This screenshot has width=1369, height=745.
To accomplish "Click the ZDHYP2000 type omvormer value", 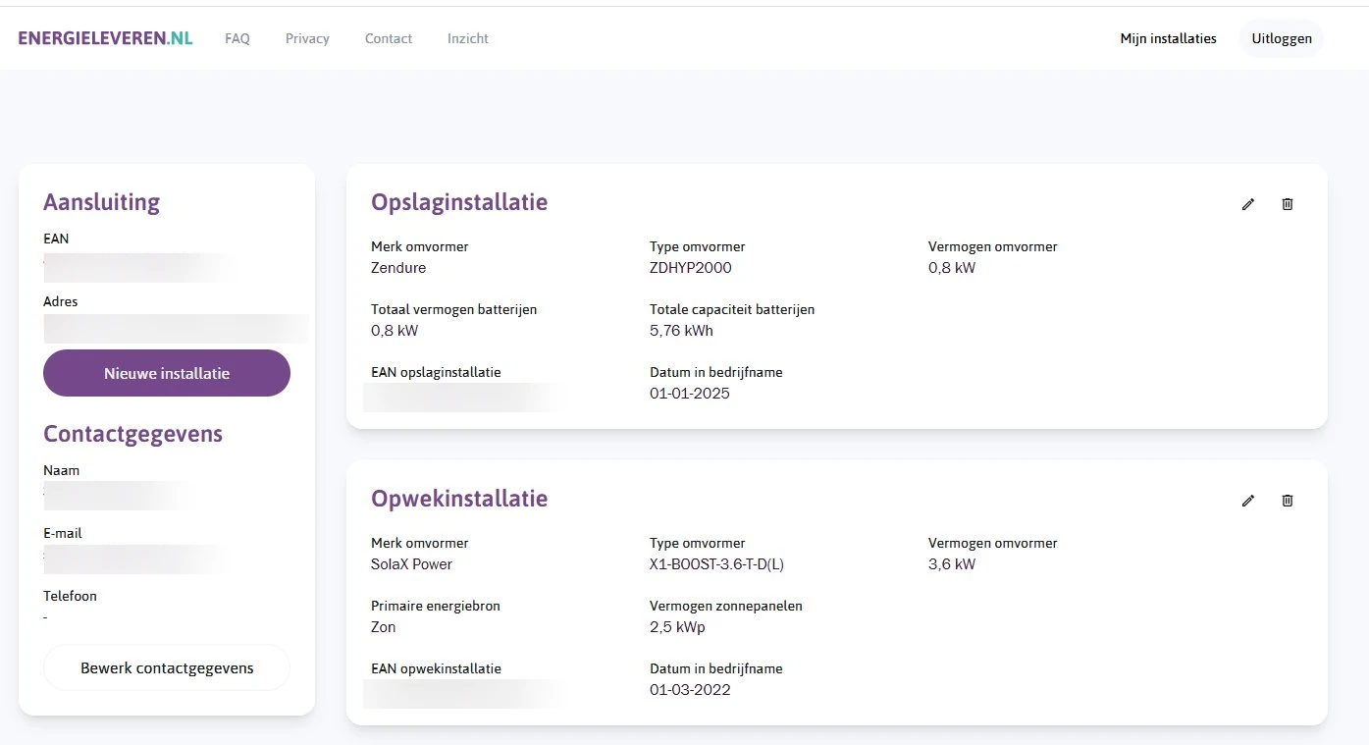I will [x=690, y=268].
